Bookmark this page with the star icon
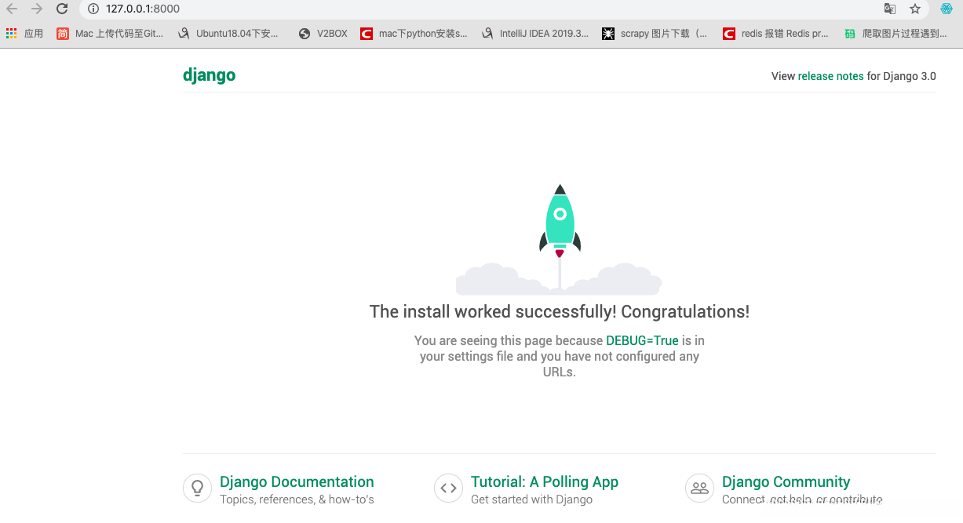This screenshot has height=523, width=963. pos(915,9)
